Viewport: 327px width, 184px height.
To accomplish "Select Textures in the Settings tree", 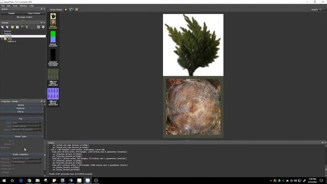I will tap(8, 34).
